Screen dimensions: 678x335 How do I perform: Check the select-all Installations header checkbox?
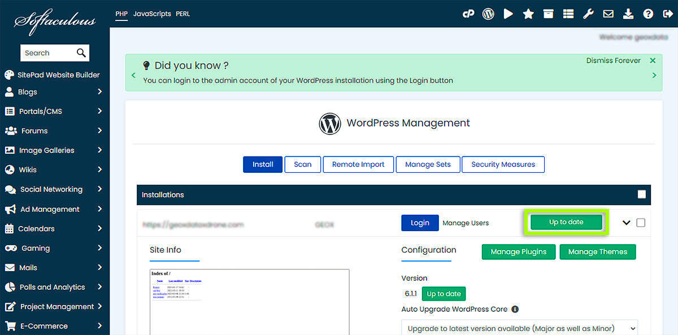(x=641, y=194)
